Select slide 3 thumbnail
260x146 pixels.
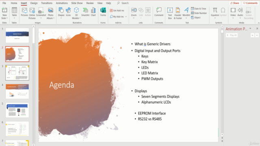tap(17, 73)
